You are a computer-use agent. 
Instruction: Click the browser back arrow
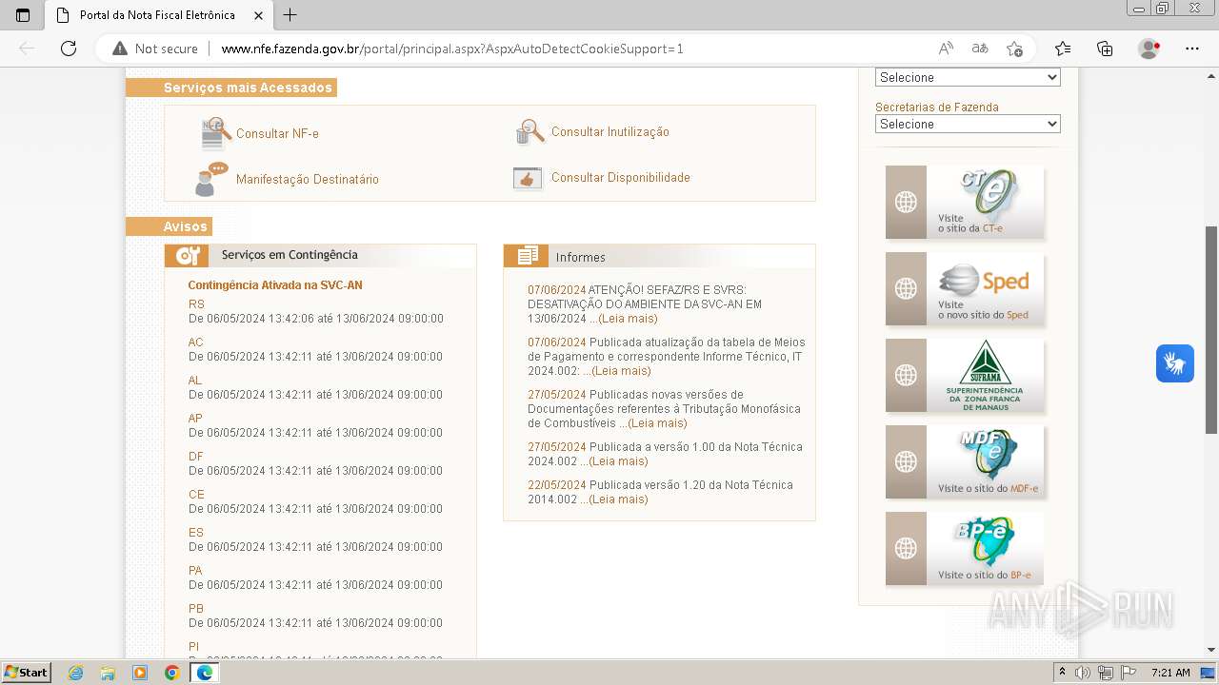coord(27,49)
